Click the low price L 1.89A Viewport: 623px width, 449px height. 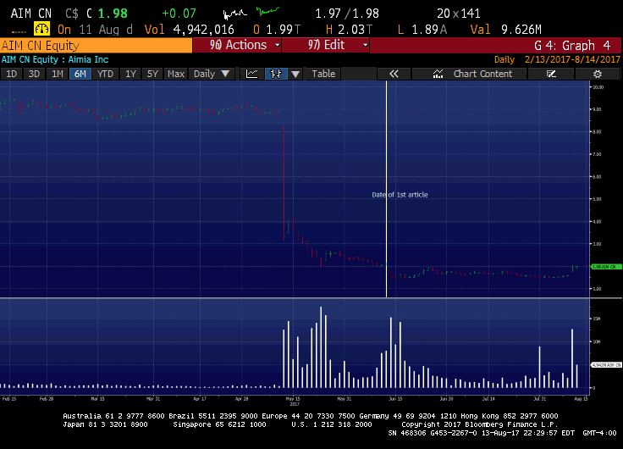(422, 30)
